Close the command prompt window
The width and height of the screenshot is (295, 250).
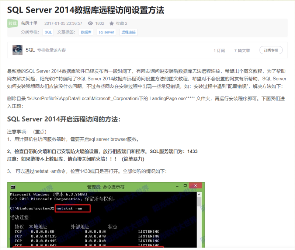coord(195,186)
